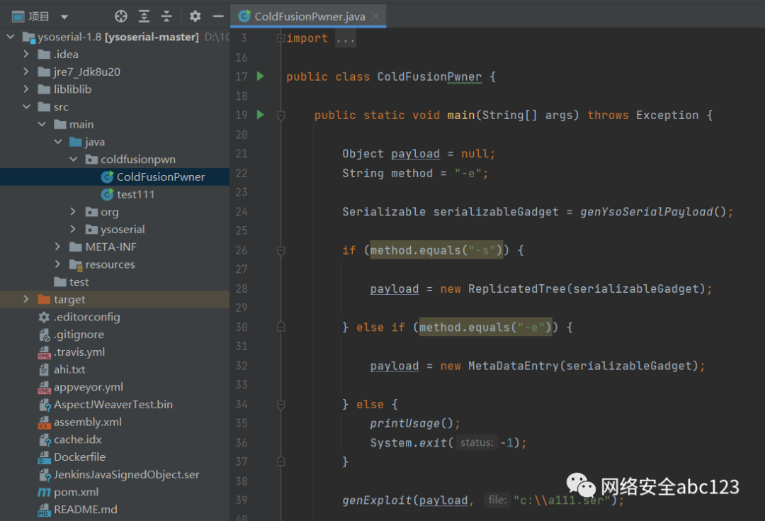Collapse the coldfusionpwn package arrow

[x=73, y=159]
